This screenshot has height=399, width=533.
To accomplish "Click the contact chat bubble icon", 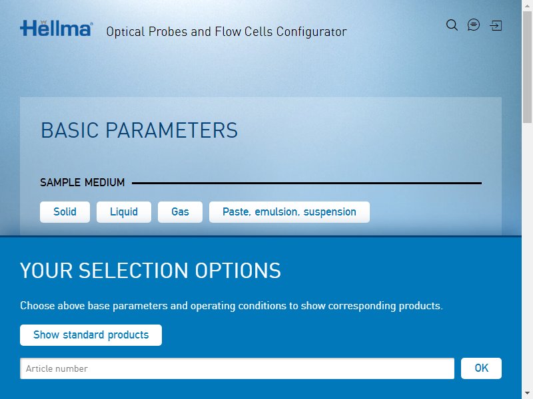I will 474,25.
